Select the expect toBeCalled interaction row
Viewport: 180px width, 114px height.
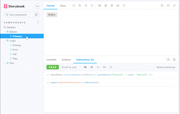coord(111,82)
